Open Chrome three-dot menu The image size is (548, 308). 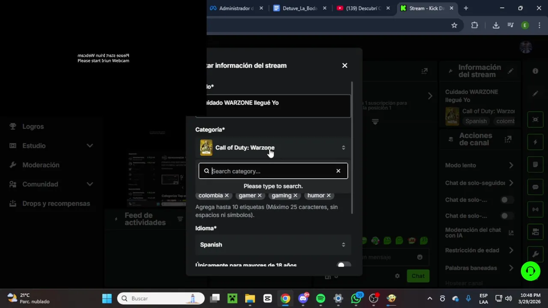coord(539,25)
